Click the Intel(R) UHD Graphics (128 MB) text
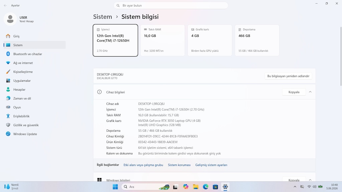The image size is (342, 192). coord(159,125)
